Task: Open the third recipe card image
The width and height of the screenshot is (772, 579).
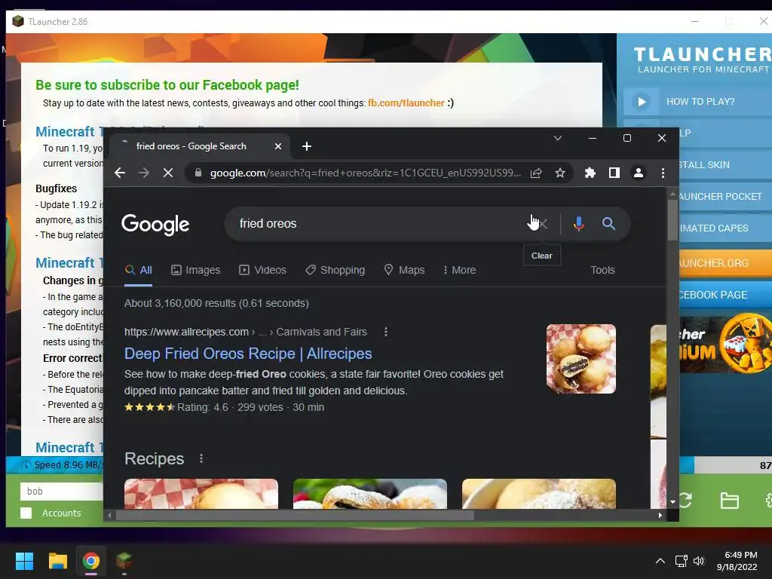Action: click(538, 493)
